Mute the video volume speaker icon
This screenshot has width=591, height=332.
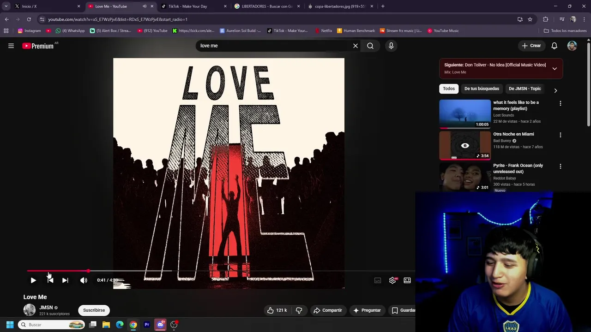(x=84, y=280)
